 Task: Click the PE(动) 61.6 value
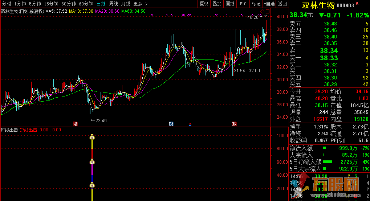click(363, 141)
